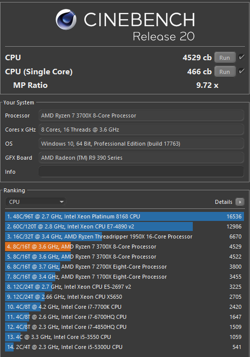Select the Core i5-5300U ranking row
Image resolution: width=250 pixels, height=357 pixels.
124,347
